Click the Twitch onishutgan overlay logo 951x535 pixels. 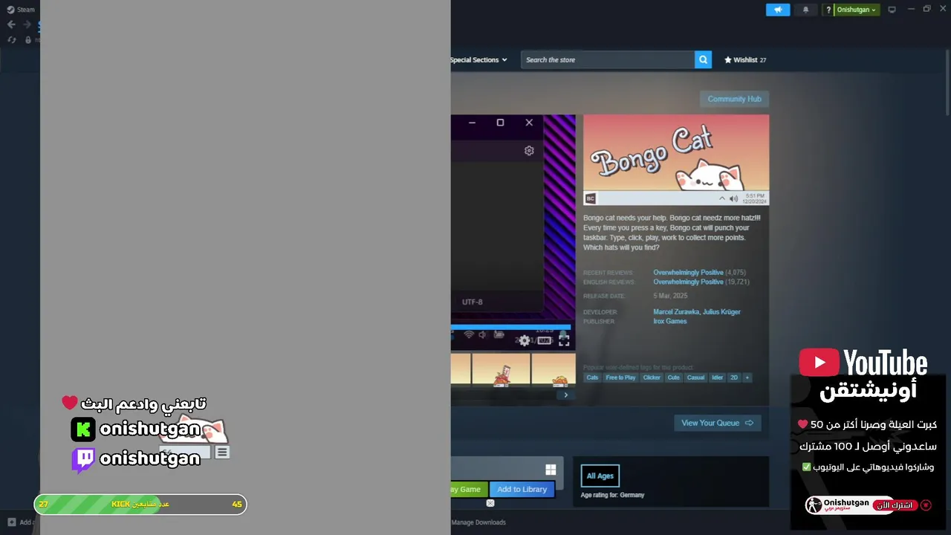[83, 460]
